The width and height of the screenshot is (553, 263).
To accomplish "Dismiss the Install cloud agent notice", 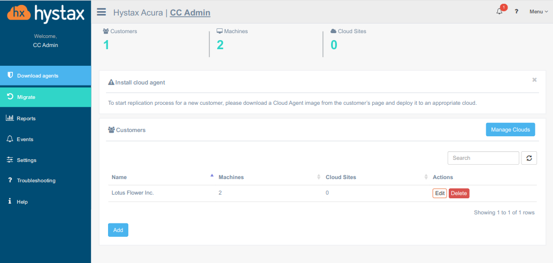I will click(534, 80).
